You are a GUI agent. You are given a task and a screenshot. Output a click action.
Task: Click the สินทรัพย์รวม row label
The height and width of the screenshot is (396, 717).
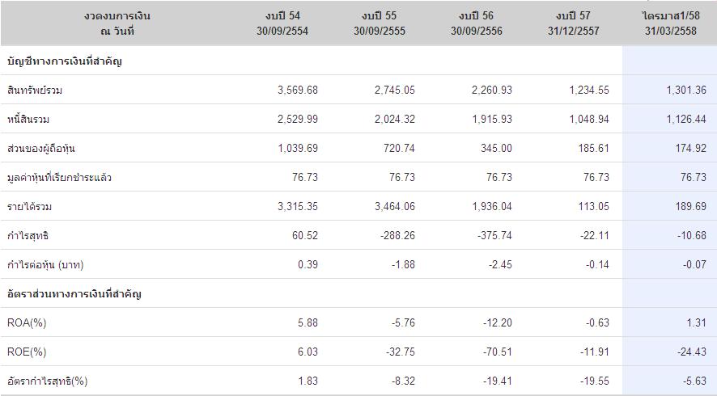[x=35, y=91]
